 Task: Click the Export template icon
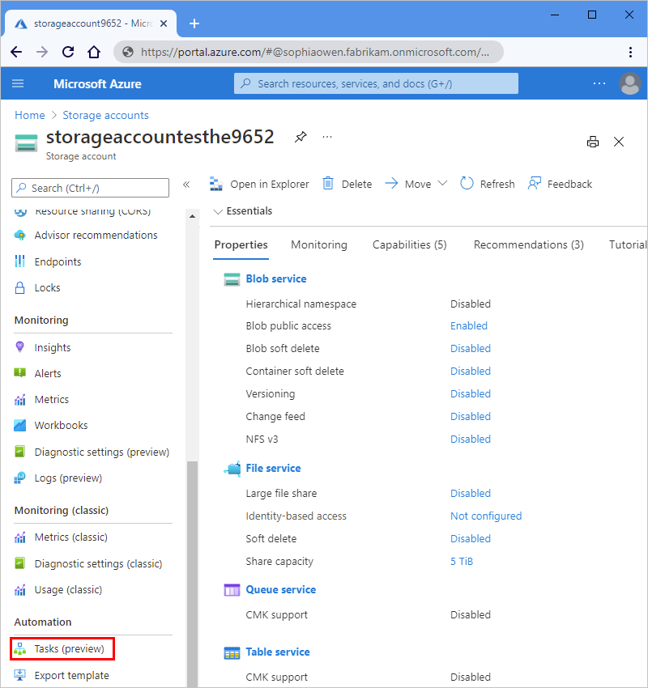tap(19, 675)
